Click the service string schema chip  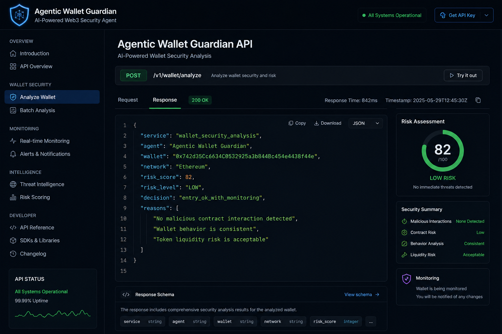143,322
